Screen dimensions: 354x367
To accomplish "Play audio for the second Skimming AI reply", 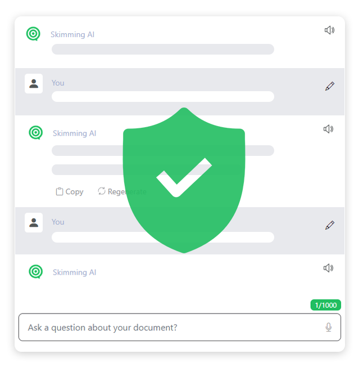I will click(328, 129).
